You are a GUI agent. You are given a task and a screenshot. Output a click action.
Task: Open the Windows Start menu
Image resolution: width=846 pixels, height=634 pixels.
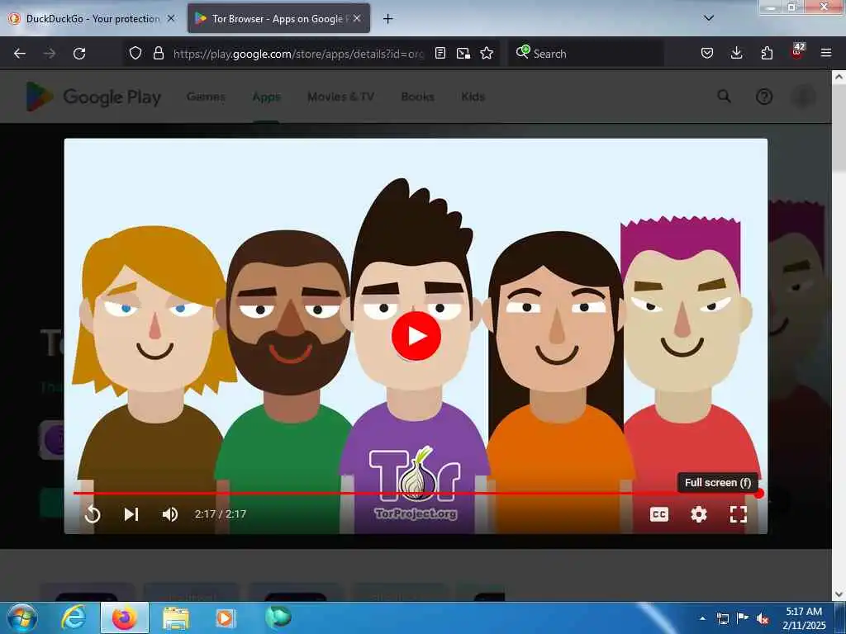[x=22, y=617]
